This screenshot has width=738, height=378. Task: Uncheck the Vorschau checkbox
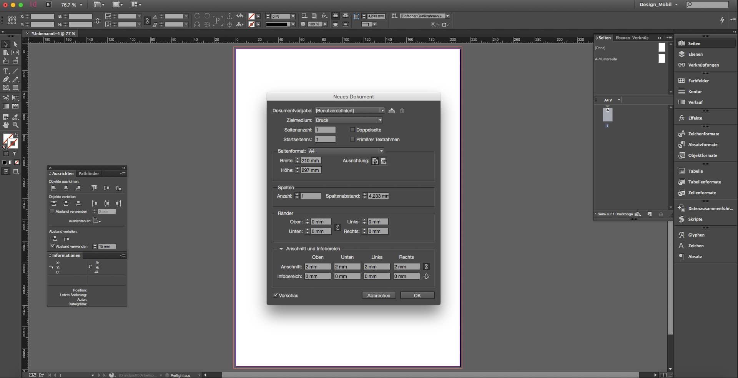pyautogui.click(x=276, y=295)
